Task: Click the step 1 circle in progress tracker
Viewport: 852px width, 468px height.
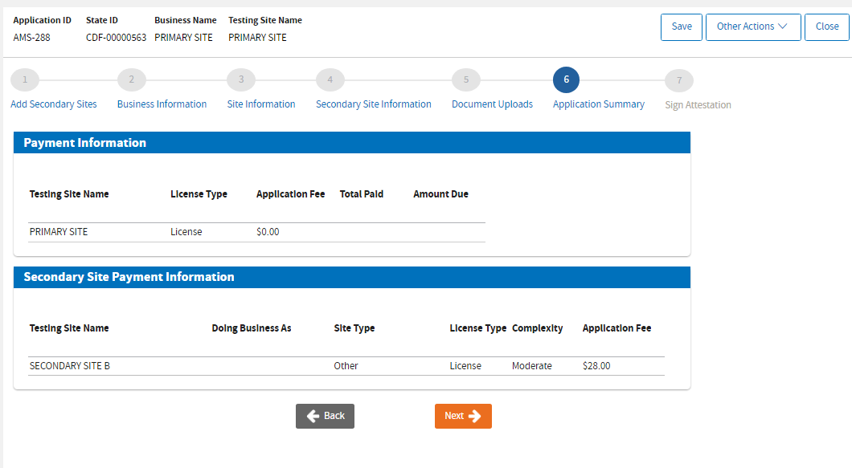Action: (25, 80)
